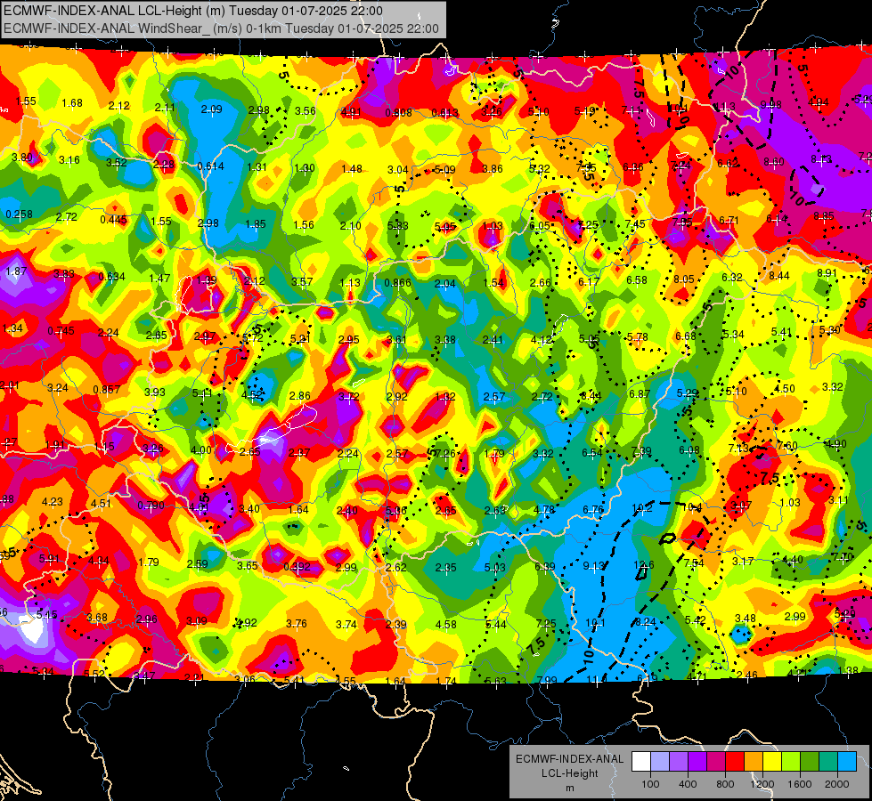Click the map value 2.86
872x801 pixels.
(300, 396)
